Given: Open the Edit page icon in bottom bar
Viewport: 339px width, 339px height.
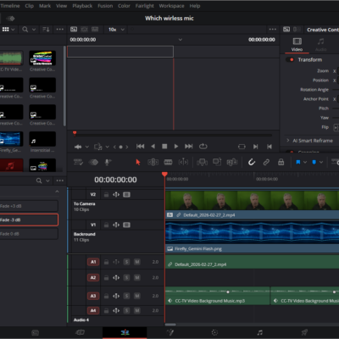Looking at the screenshot, I should click(125, 332).
